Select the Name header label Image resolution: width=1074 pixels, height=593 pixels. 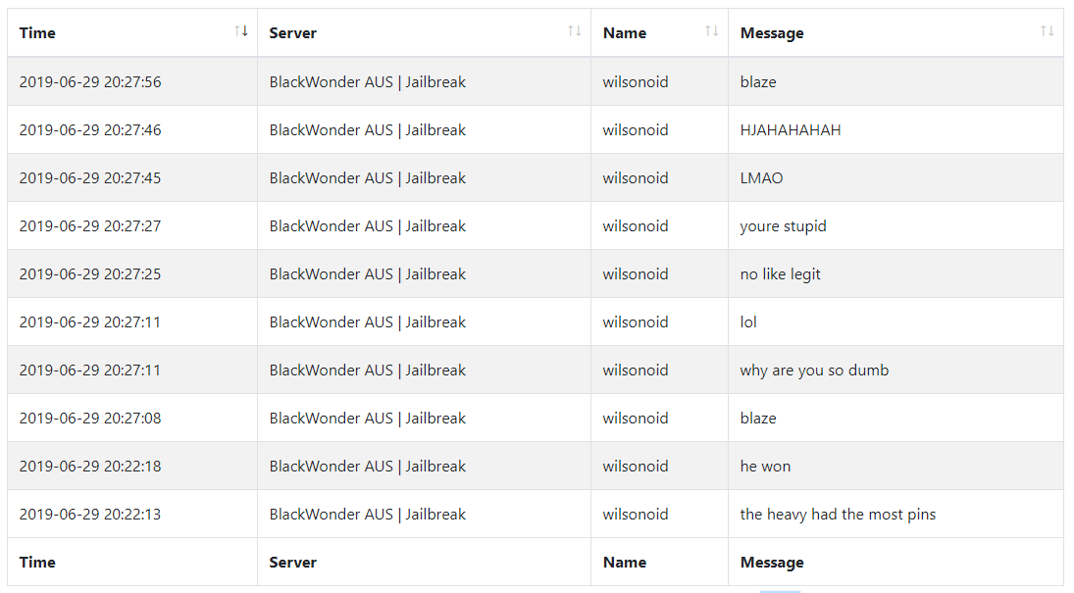click(x=624, y=33)
